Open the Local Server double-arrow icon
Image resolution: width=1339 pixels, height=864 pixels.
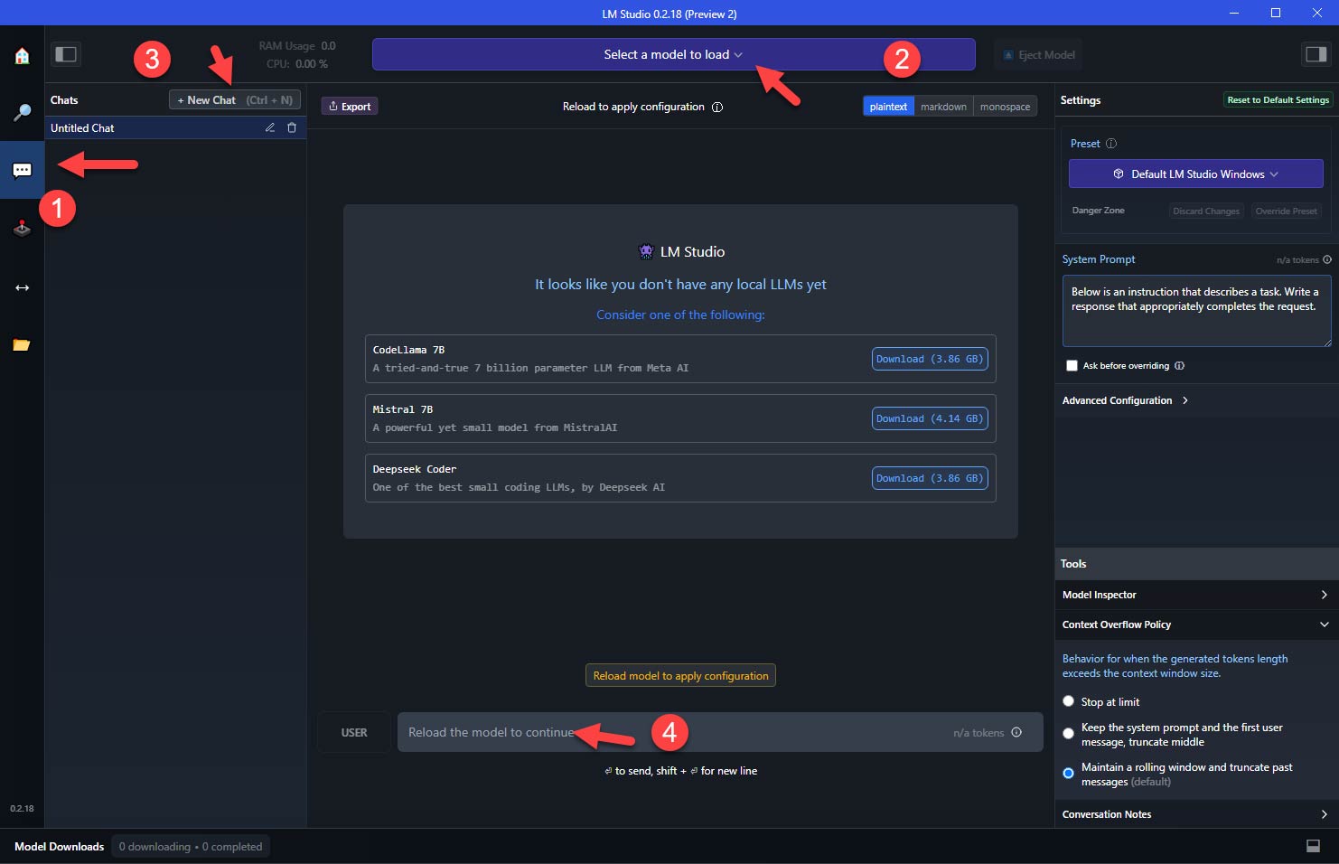[x=22, y=287]
